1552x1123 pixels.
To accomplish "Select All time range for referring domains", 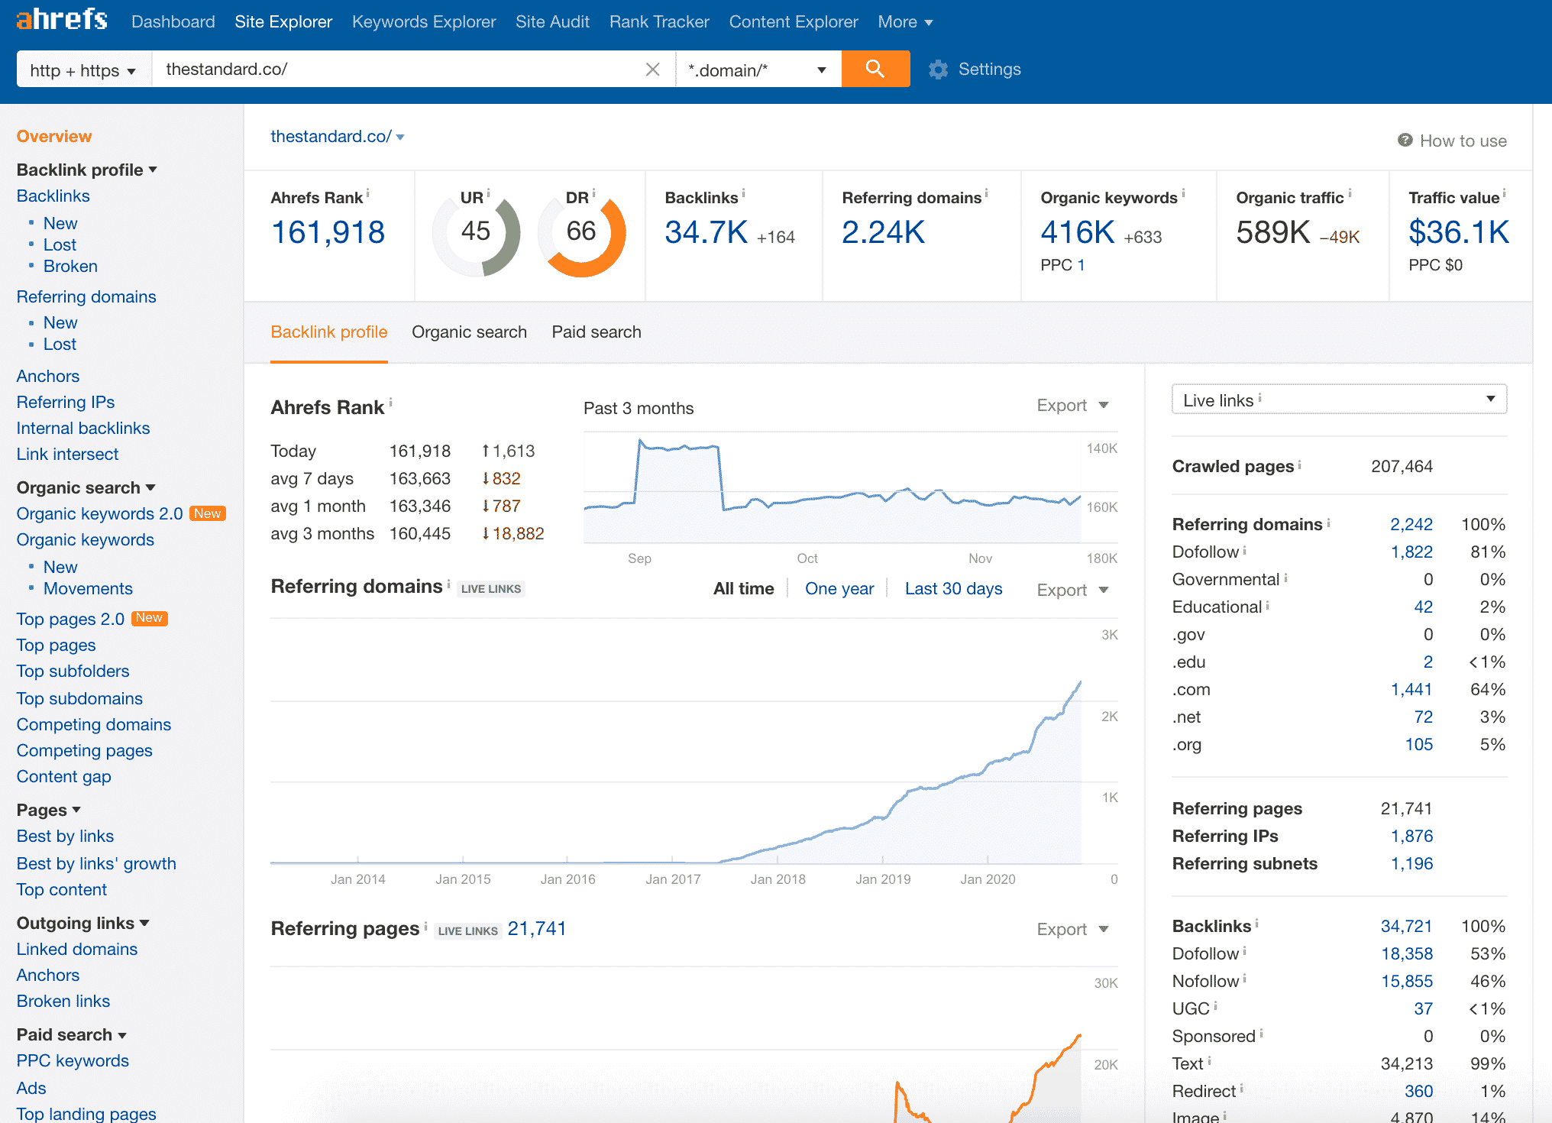I will click(x=743, y=589).
